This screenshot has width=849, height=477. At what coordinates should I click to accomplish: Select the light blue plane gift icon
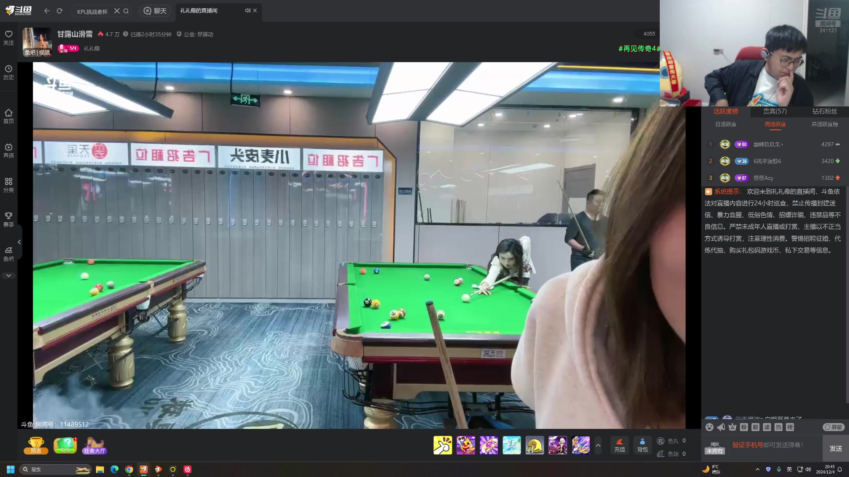click(512, 445)
